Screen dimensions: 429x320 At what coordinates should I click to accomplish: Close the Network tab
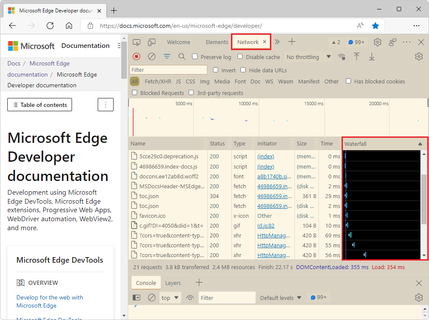pyautogui.click(x=264, y=42)
